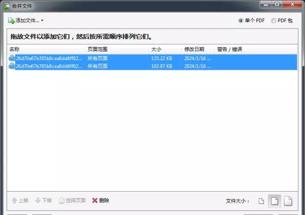305x215 pixels.
Task: Select the PDF 包 radio button
Action: coord(273,20)
